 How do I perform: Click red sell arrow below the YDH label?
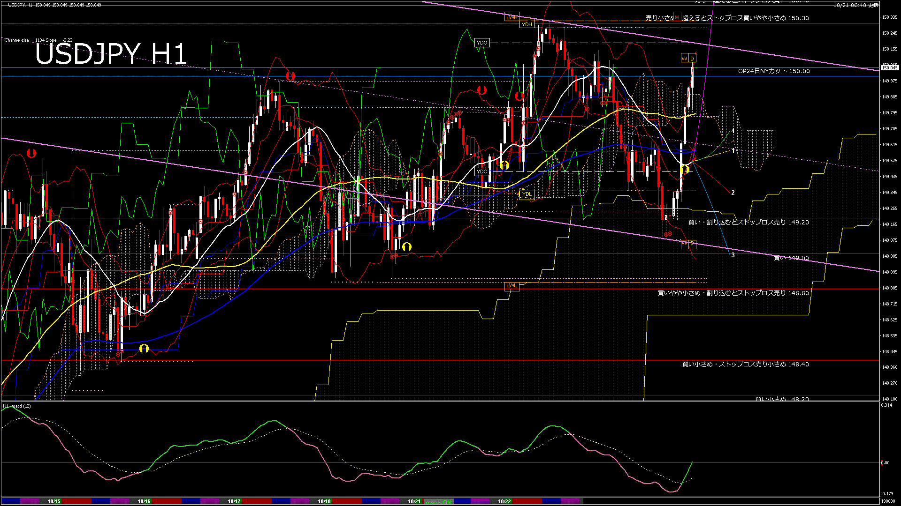point(519,97)
